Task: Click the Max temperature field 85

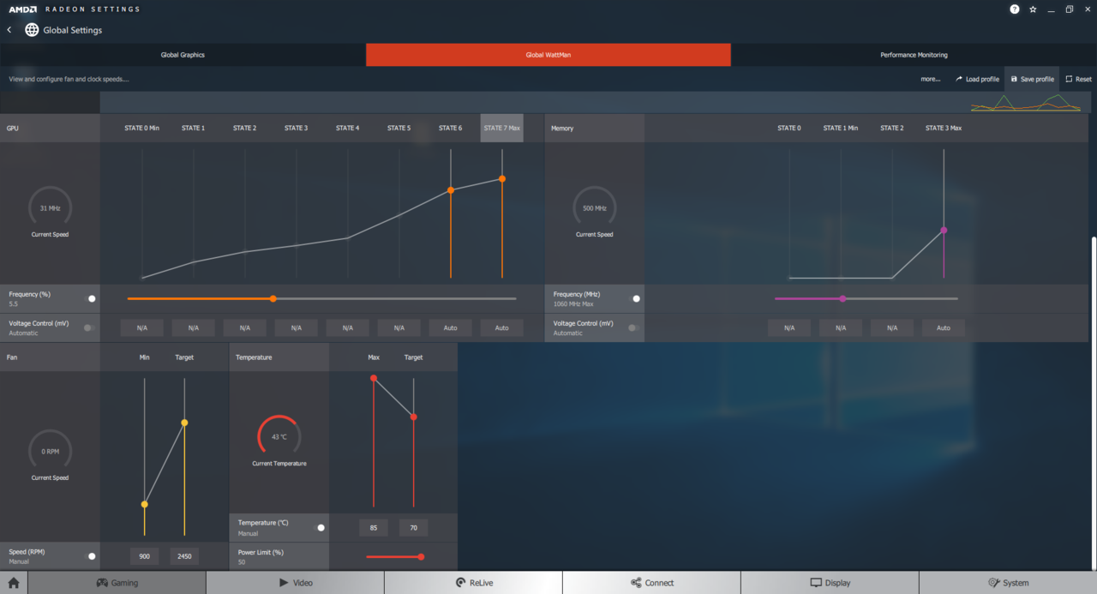Action: [374, 528]
